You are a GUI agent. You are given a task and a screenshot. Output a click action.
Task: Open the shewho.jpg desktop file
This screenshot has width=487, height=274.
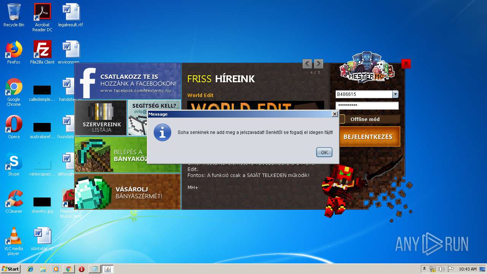tap(42, 204)
